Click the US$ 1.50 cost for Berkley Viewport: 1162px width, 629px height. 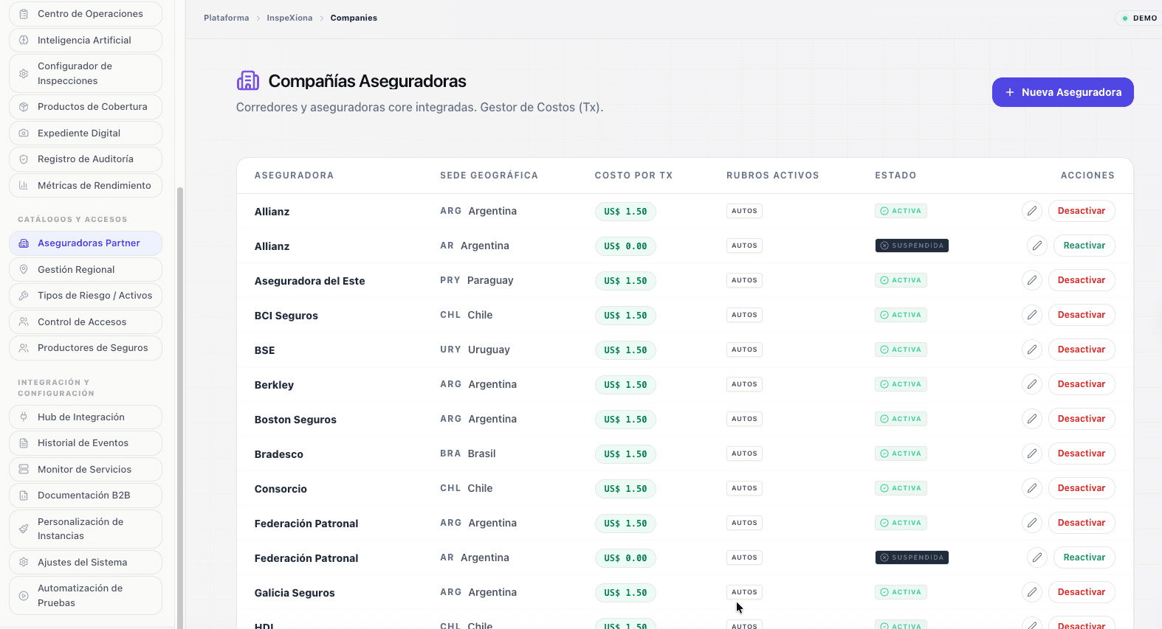point(625,385)
